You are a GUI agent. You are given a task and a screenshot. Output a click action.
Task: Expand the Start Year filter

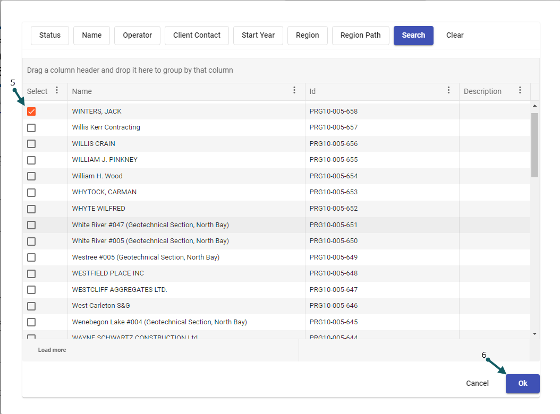(258, 36)
